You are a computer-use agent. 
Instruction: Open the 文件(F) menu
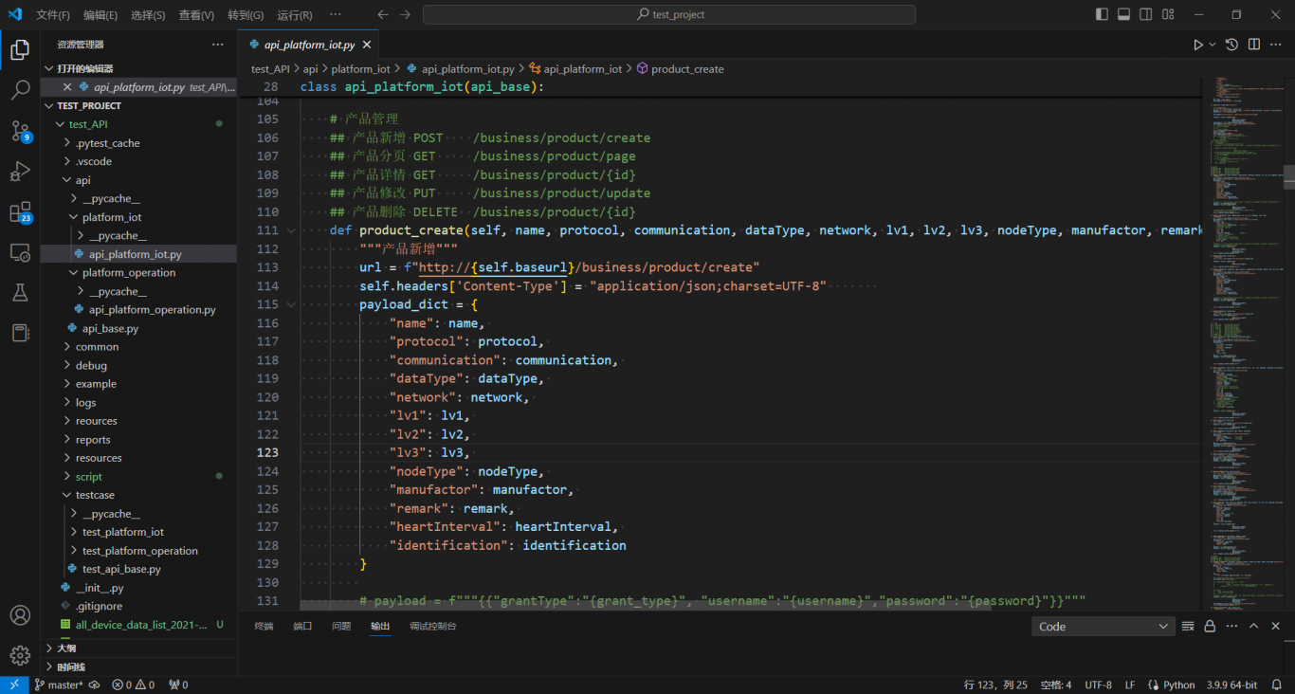pos(53,15)
